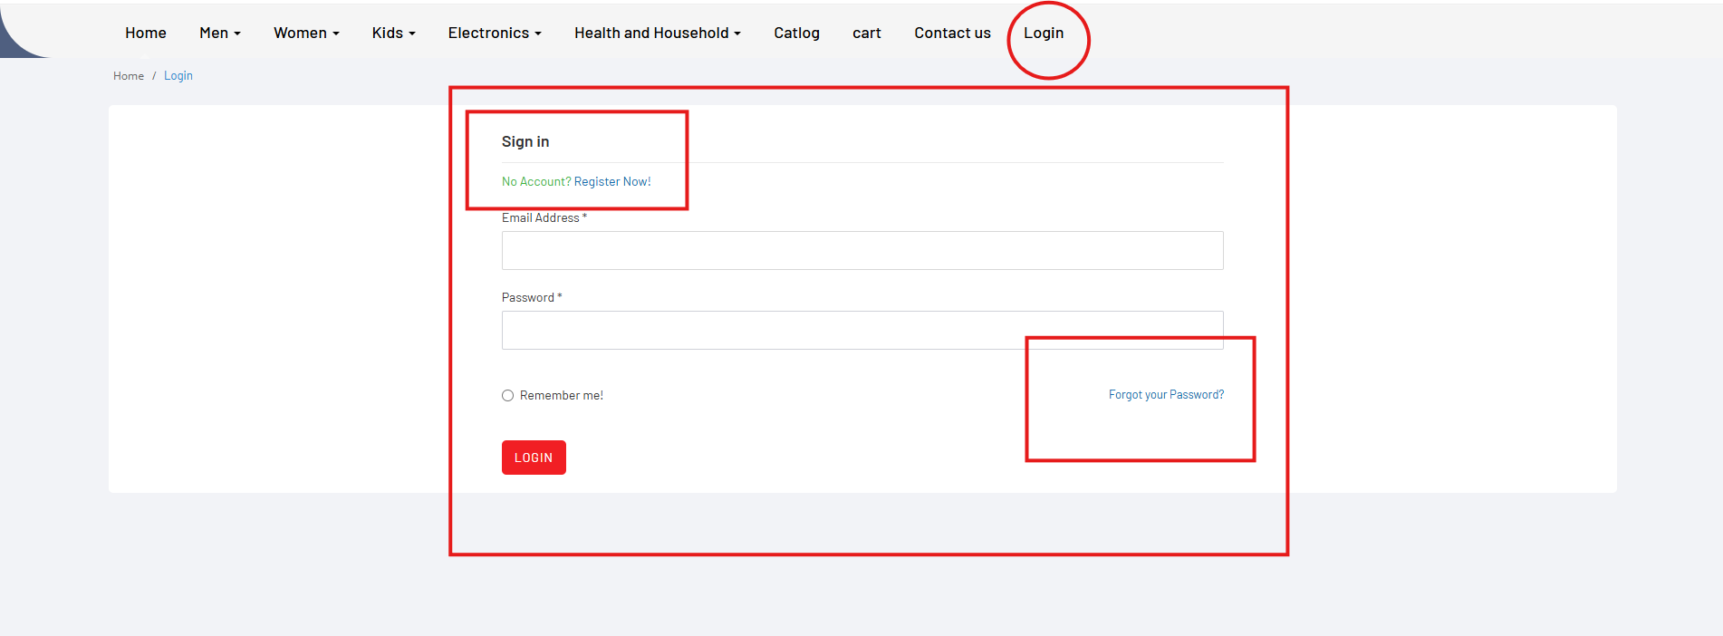
Task: Click into the Password field
Action: (861, 331)
